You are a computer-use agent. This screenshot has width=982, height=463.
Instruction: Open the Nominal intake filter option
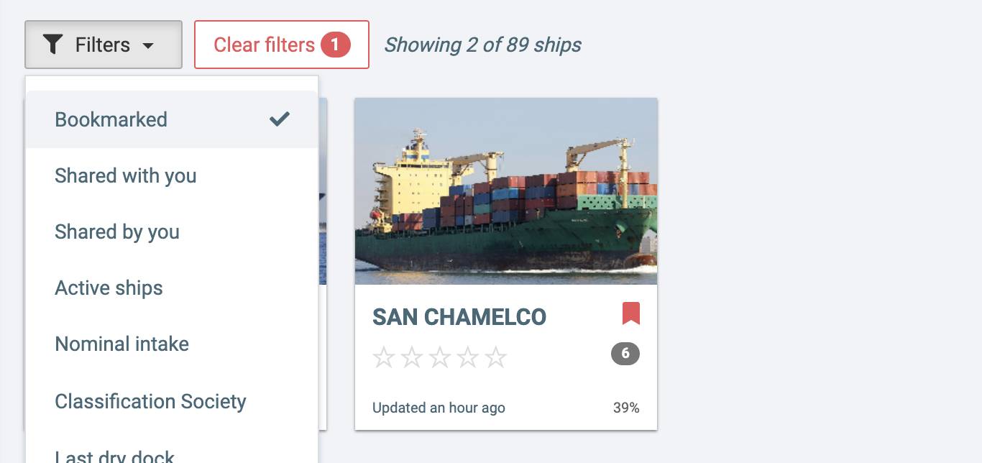(x=172, y=344)
